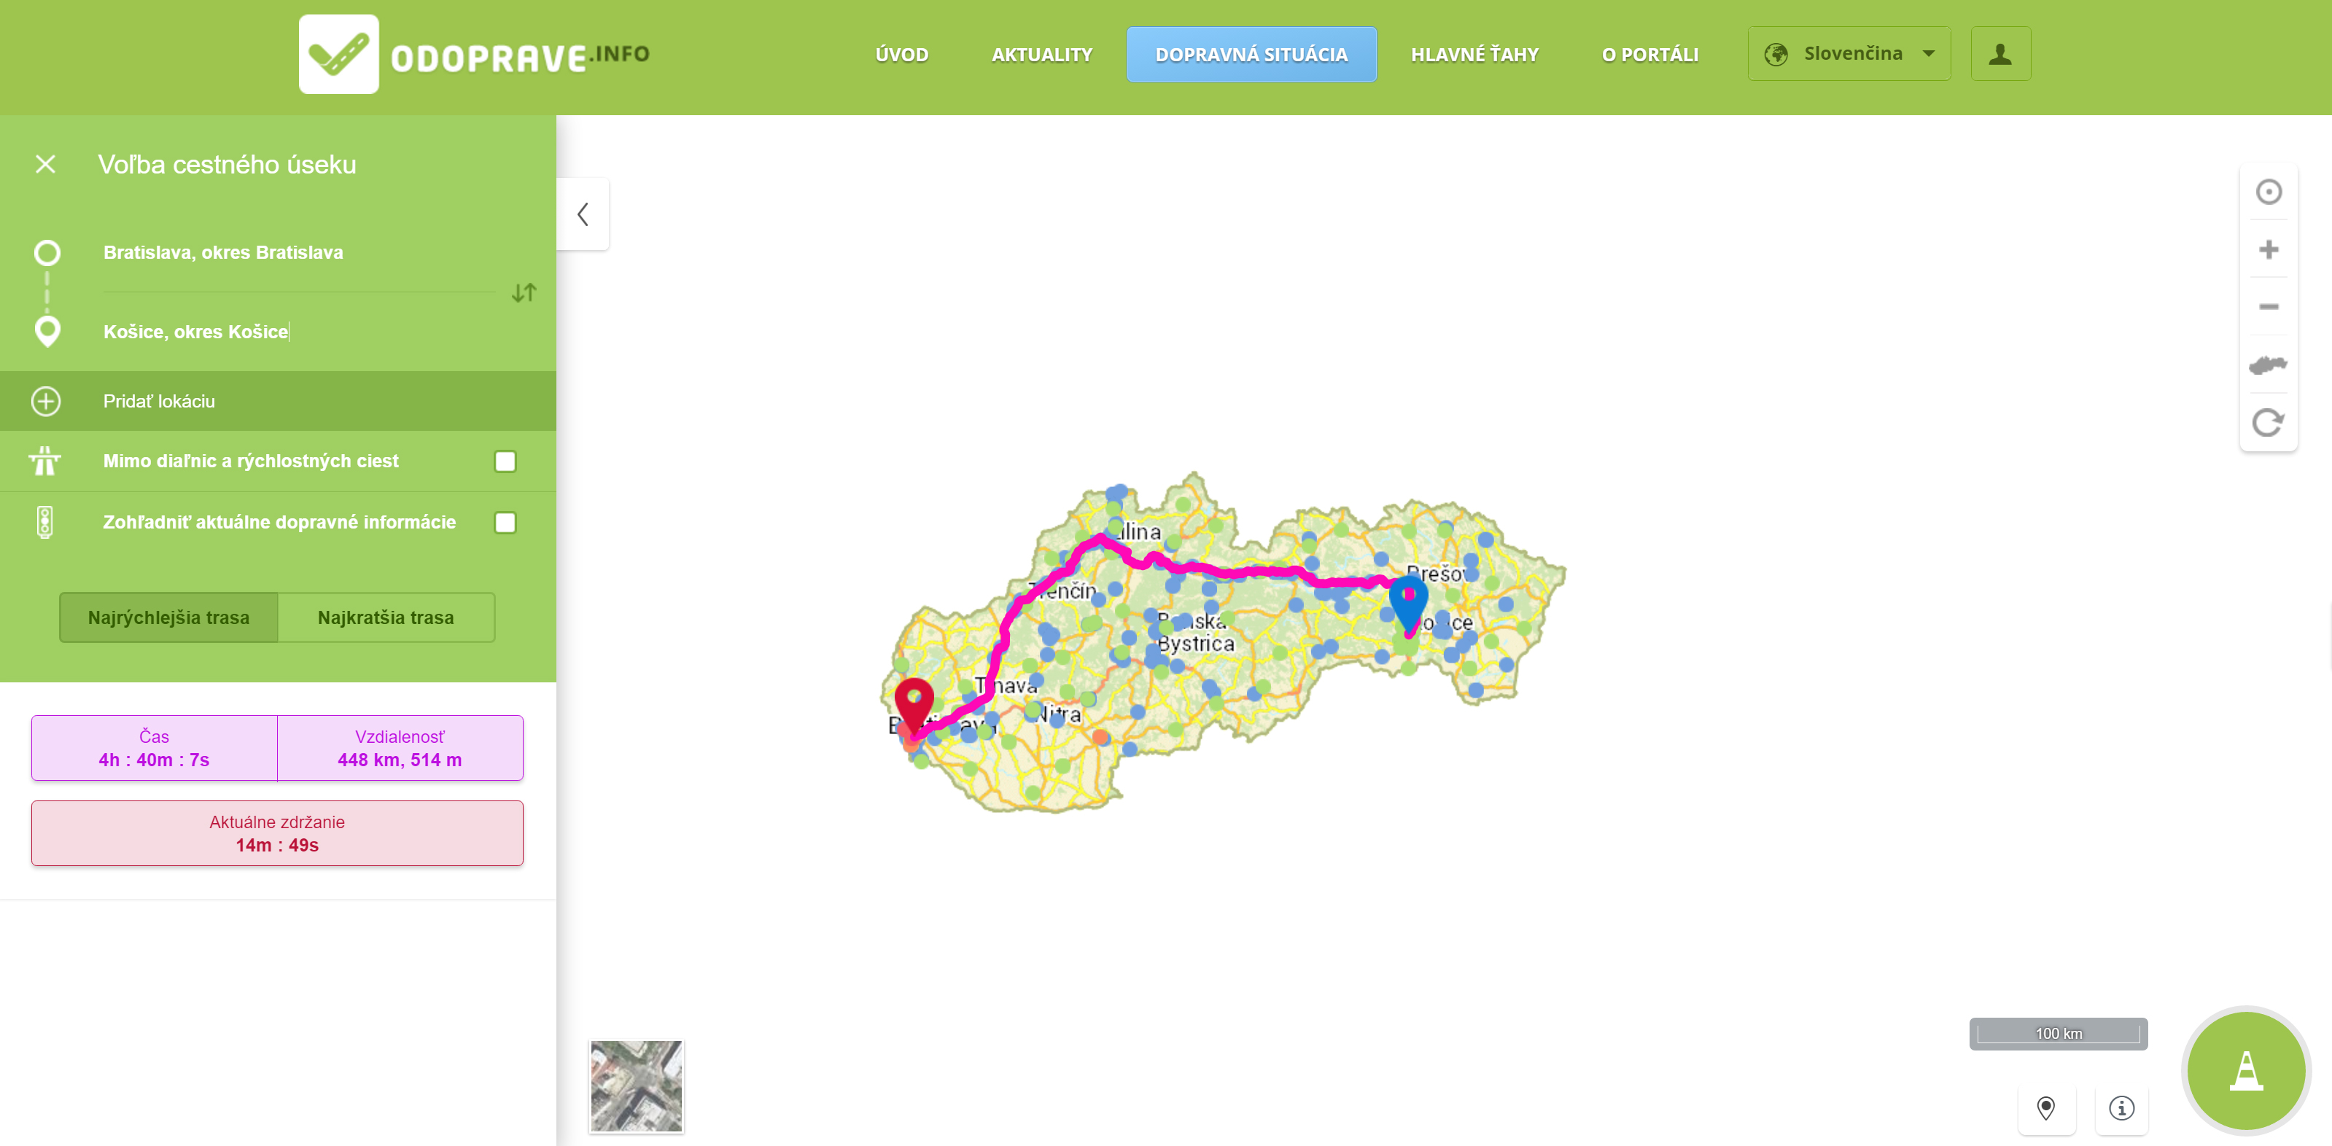2332x1146 pixels.
Task: Zoom out of the map
Action: pyautogui.click(x=2268, y=307)
